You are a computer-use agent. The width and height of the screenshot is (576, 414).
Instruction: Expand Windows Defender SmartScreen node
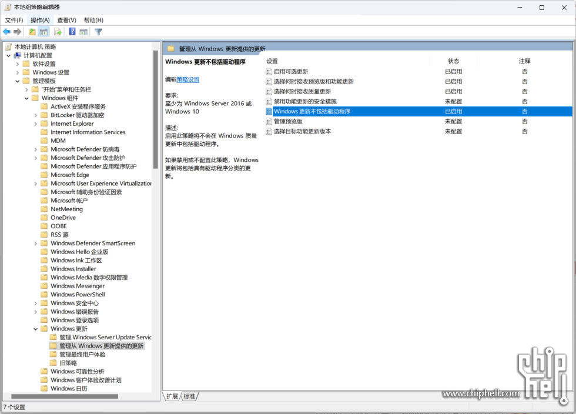(x=36, y=243)
